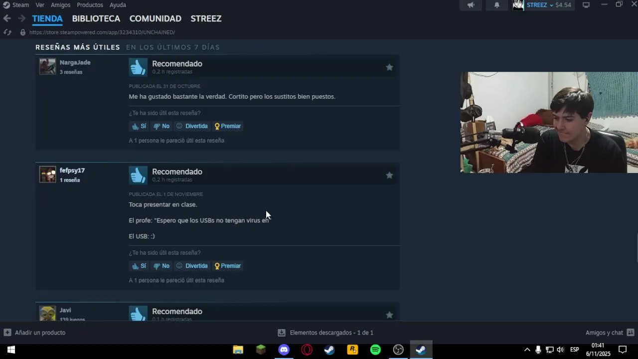Mark fefpsy17's review as Divertida
This screenshot has width=638, height=359.
[x=192, y=266]
